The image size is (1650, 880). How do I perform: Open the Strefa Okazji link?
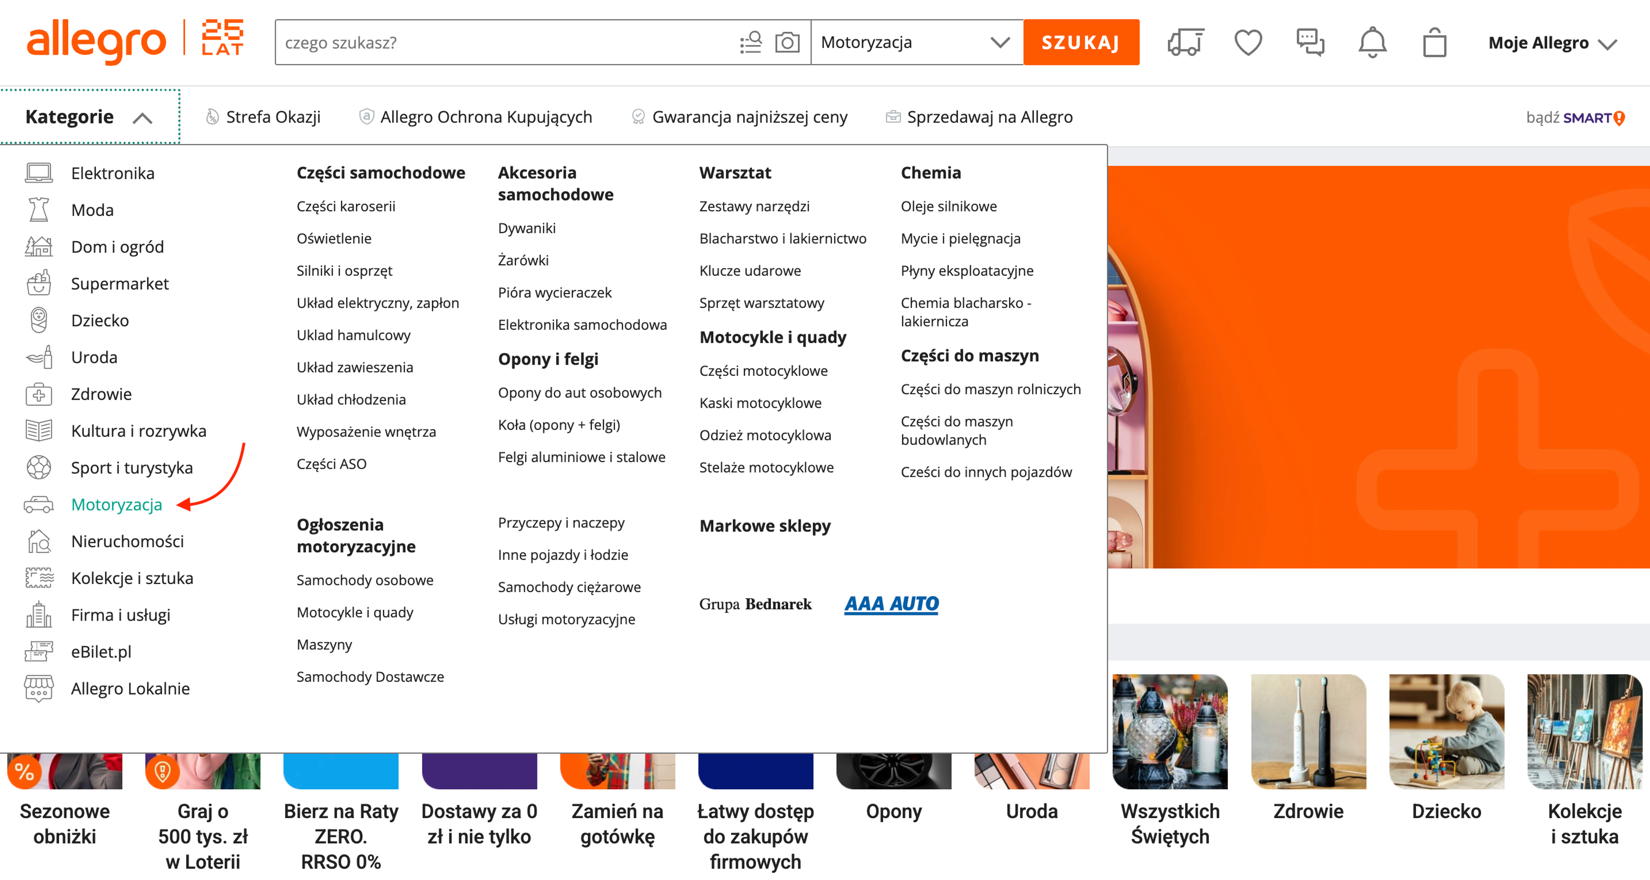(x=272, y=117)
